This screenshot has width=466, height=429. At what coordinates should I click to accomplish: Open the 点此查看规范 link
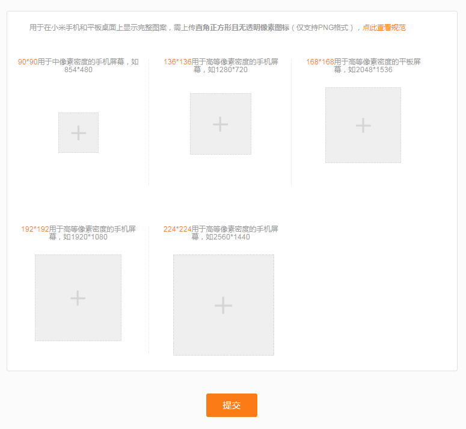pos(384,27)
